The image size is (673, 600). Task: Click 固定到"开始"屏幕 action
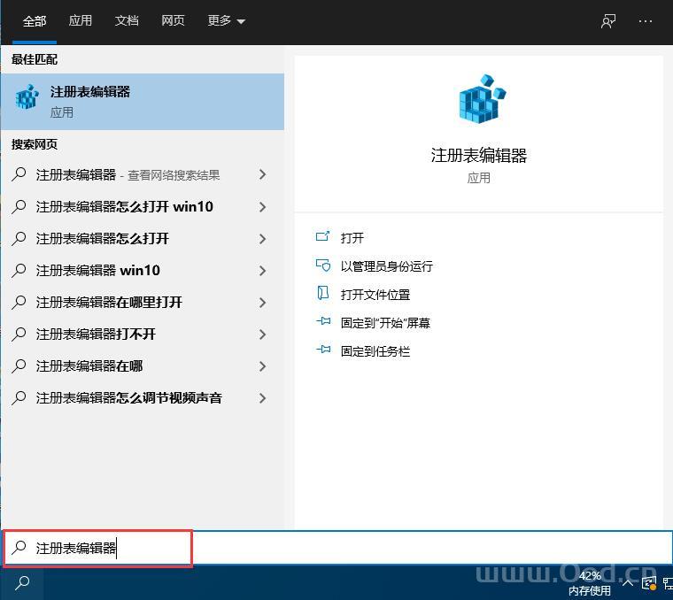[385, 323]
